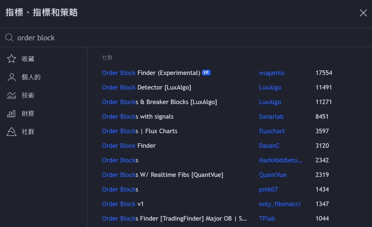Open author profile QuantVue
The image size is (372, 227).
273,175
